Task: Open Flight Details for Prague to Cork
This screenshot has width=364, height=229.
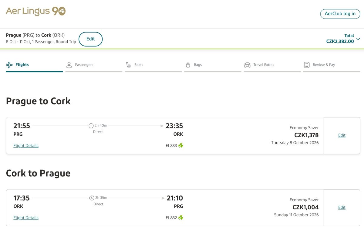Action: pyautogui.click(x=26, y=146)
